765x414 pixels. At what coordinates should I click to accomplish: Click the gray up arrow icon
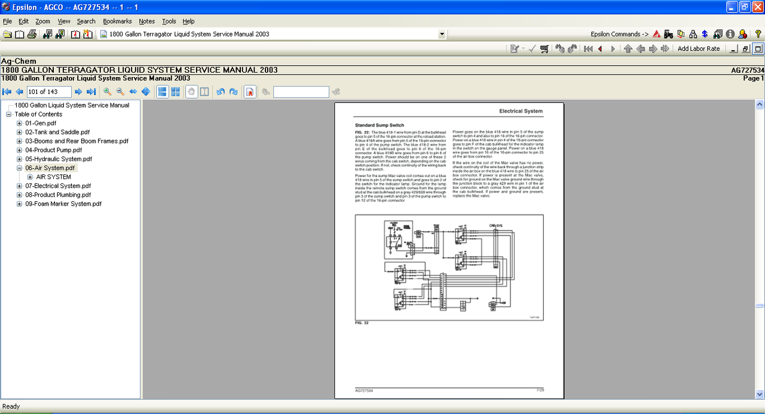point(628,49)
